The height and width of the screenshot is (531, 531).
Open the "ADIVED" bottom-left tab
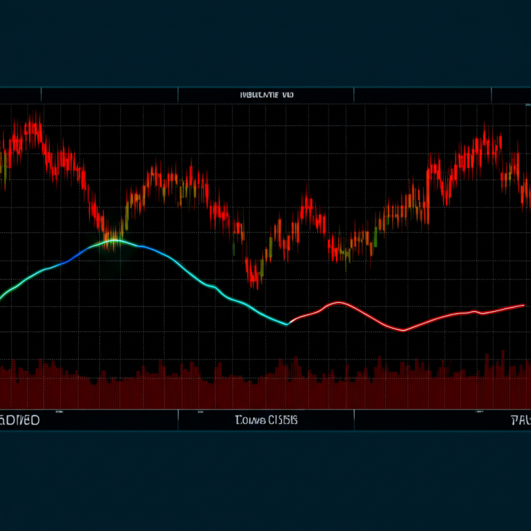[21, 420]
